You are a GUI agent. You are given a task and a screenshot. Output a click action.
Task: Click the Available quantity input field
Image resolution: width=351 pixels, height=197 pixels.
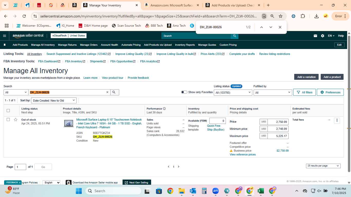(218, 121)
